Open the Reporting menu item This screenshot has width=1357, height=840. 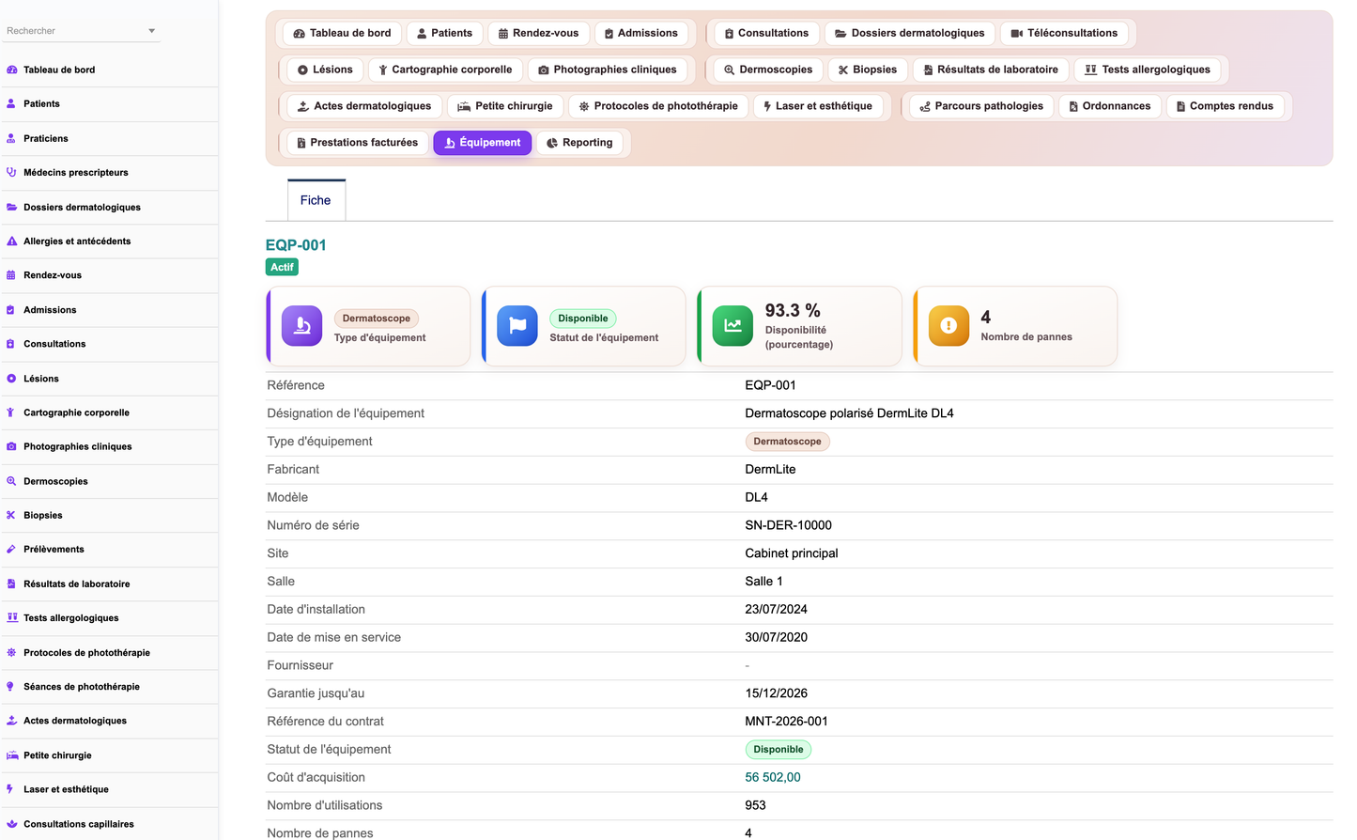[x=579, y=143]
